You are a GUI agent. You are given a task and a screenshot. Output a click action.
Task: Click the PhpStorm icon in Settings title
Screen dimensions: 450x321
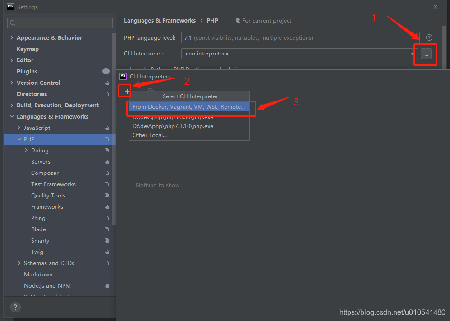[x=10, y=7]
